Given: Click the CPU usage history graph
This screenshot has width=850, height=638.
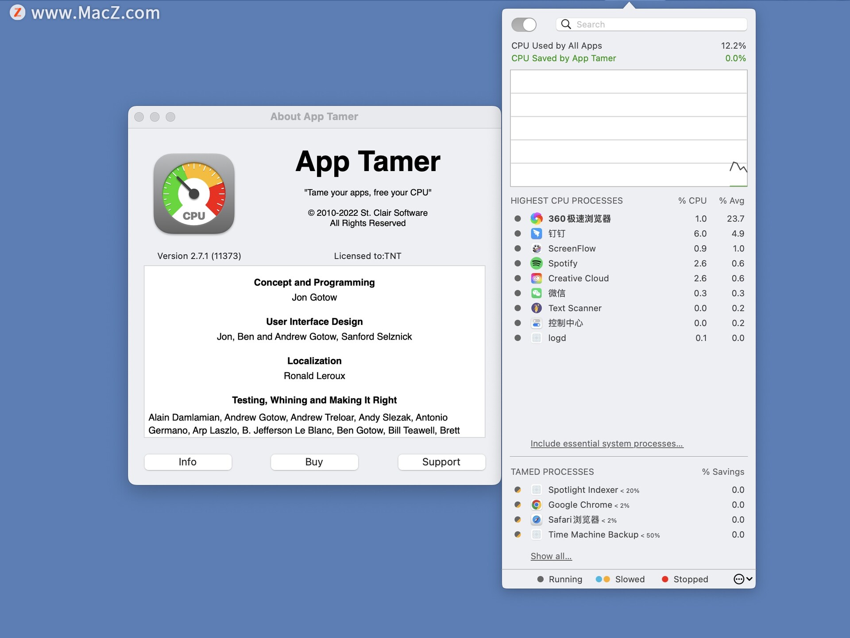Looking at the screenshot, I should click(628, 128).
